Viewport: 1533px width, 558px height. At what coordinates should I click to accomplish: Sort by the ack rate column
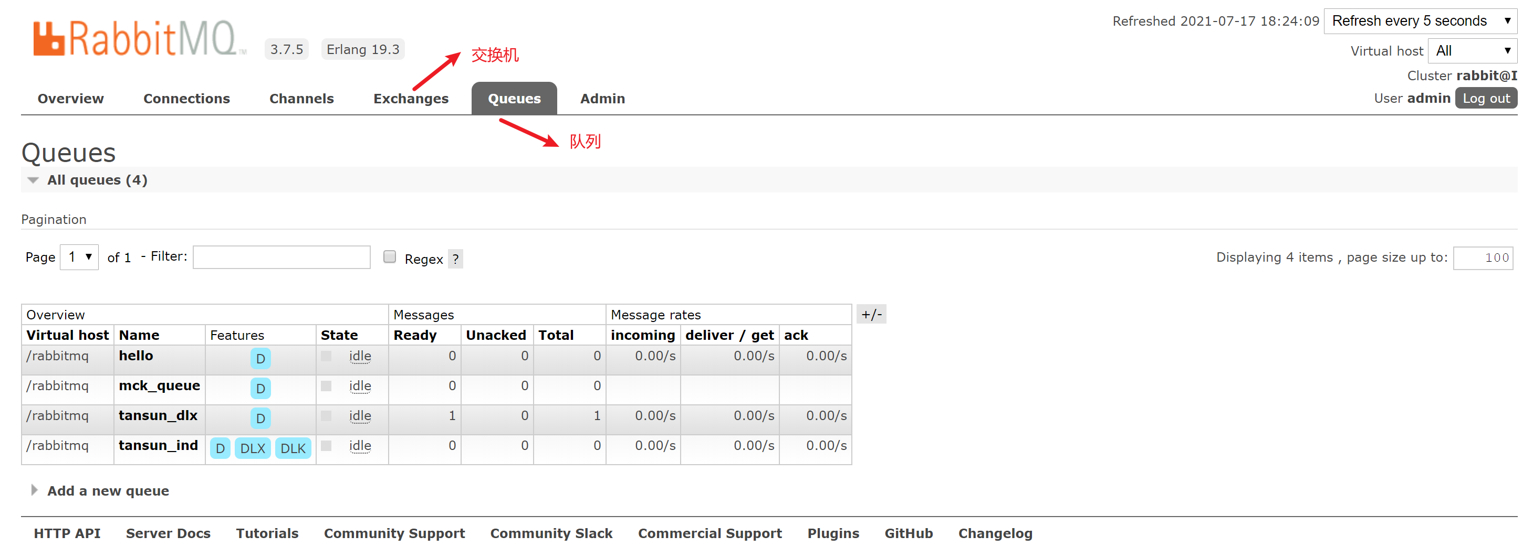[796, 335]
